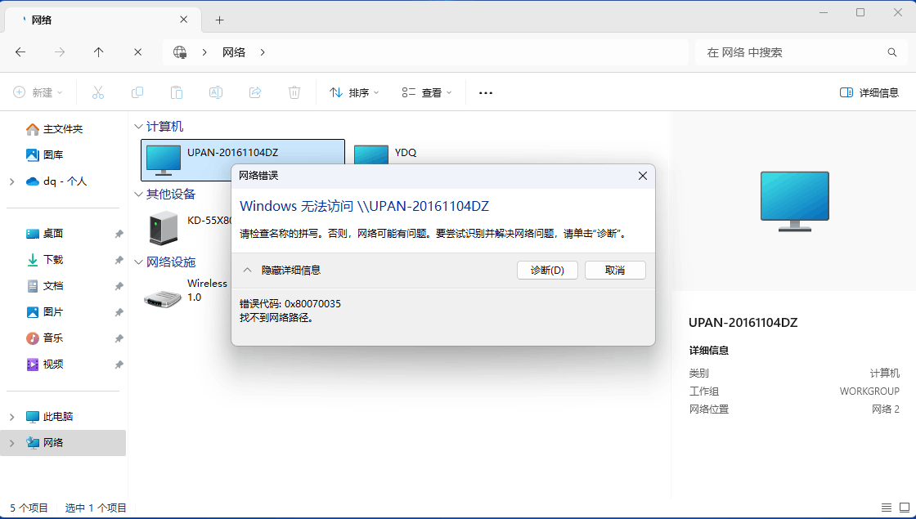Collapse the 计算机 group
The height and width of the screenshot is (519, 916).
(138, 126)
